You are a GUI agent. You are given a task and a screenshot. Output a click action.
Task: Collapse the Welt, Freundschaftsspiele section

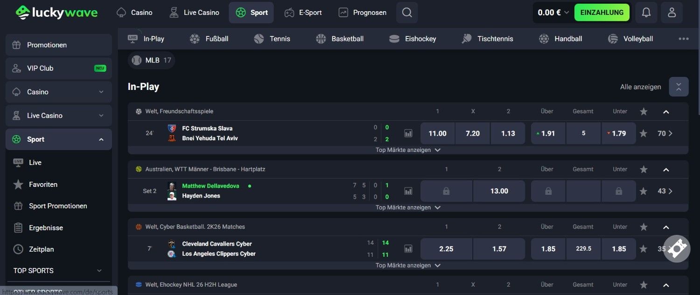tap(666, 111)
